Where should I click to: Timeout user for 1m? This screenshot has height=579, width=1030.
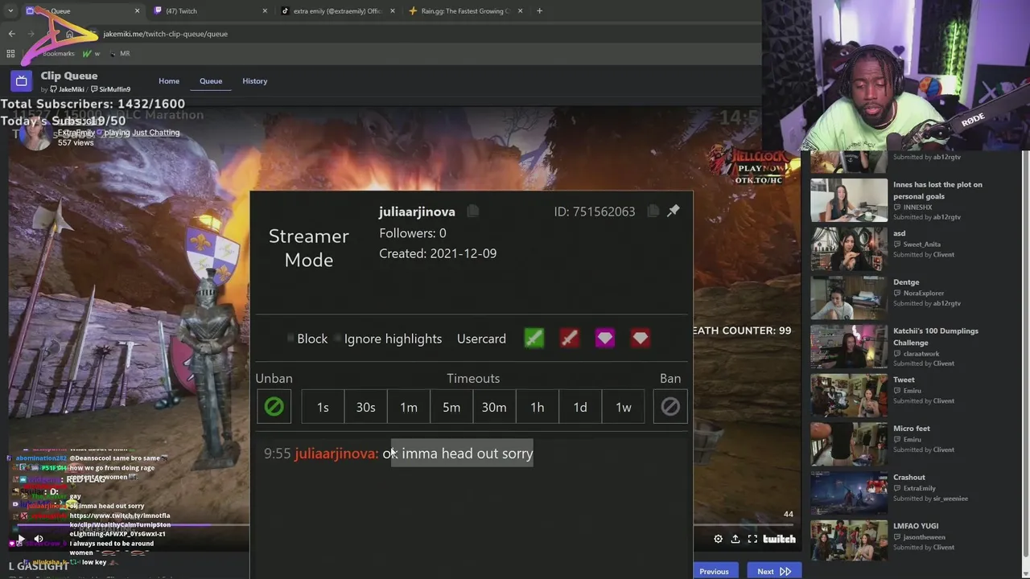click(x=409, y=407)
